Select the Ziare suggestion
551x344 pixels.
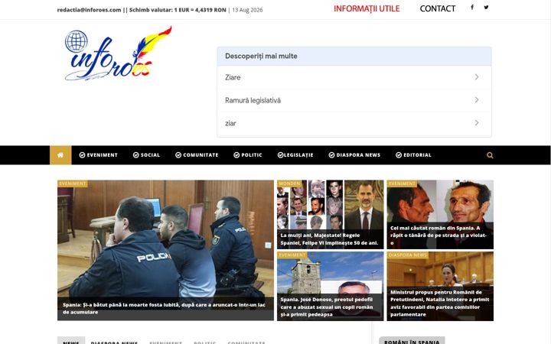pyautogui.click(x=354, y=77)
